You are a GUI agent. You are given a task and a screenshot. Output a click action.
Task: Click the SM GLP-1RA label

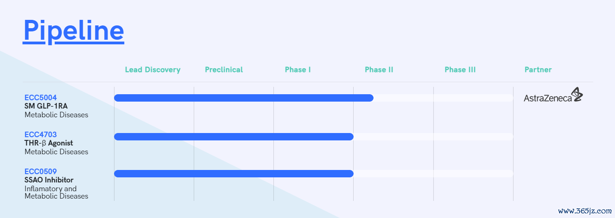(46, 106)
